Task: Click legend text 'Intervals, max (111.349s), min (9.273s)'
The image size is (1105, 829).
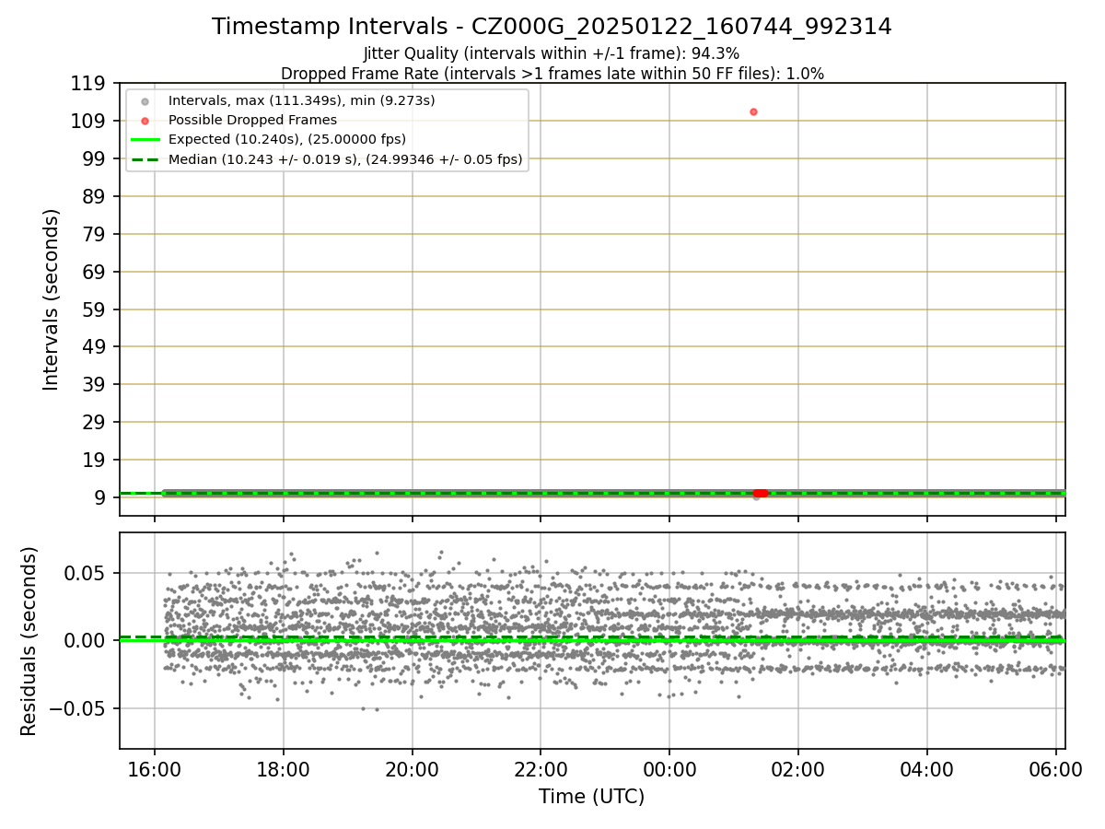Action: (302, 101)
